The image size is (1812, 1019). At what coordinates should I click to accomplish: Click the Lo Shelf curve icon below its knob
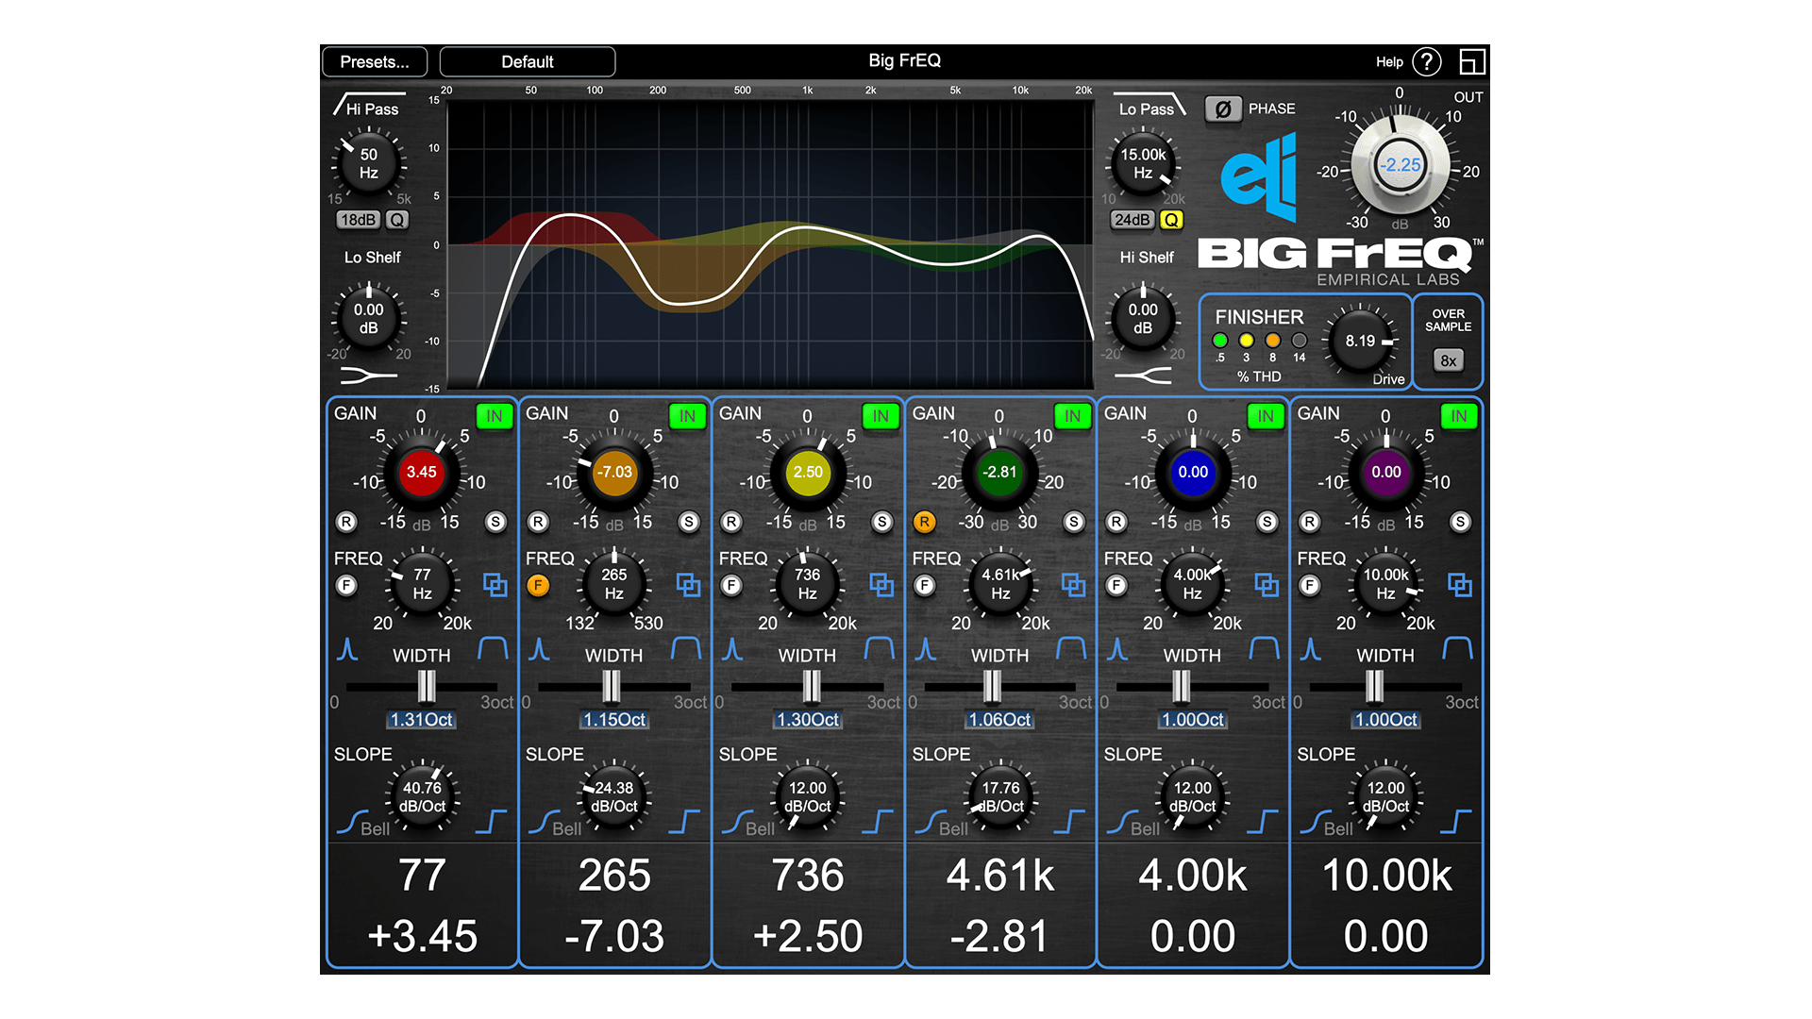coord(367,376)
